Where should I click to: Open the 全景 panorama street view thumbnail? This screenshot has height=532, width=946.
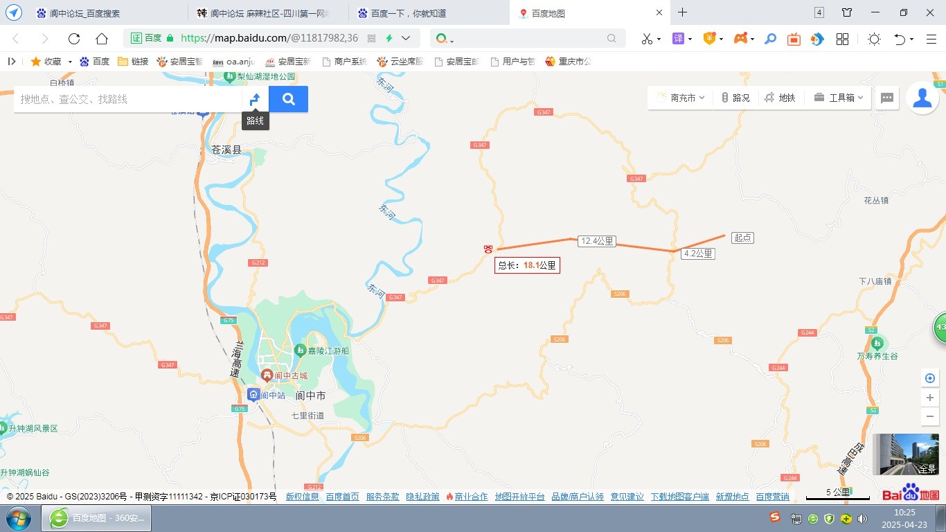tap(905, 454)
